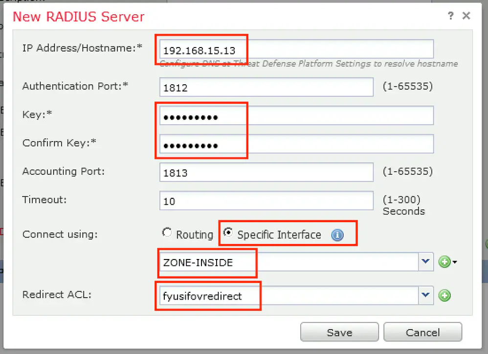Select the Confirm Key field
Screen dimensions: 488x354
296,144
